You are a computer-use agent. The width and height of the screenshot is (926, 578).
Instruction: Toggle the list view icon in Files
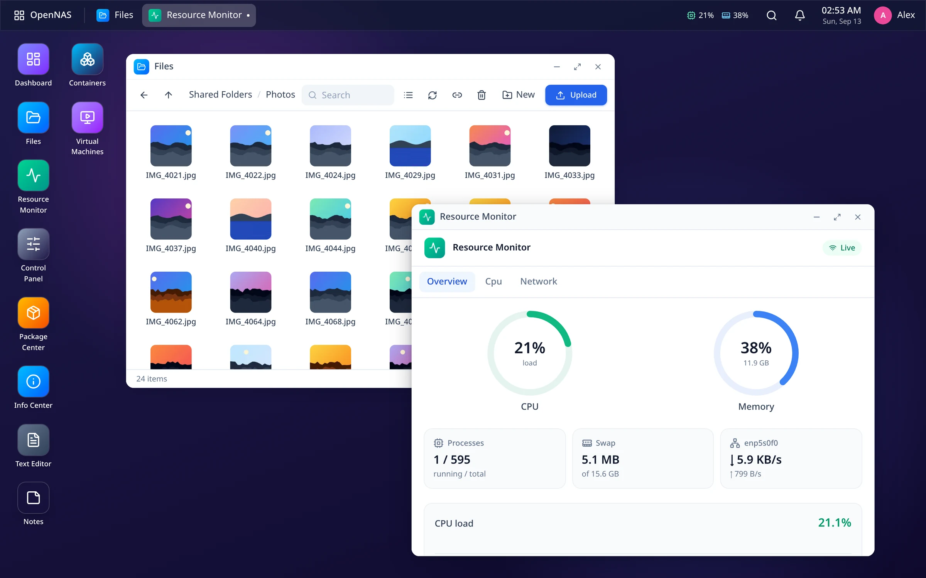point(408,95)
